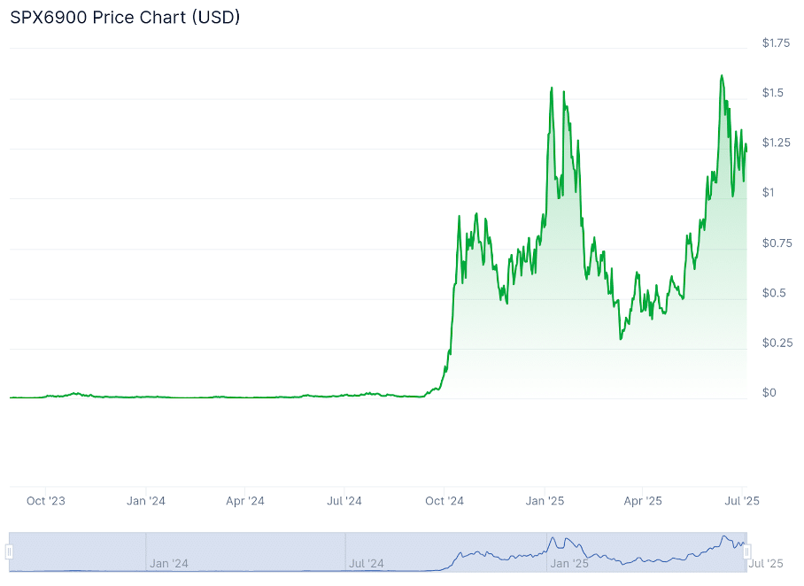Click the right range handle of the navigator

746,552
